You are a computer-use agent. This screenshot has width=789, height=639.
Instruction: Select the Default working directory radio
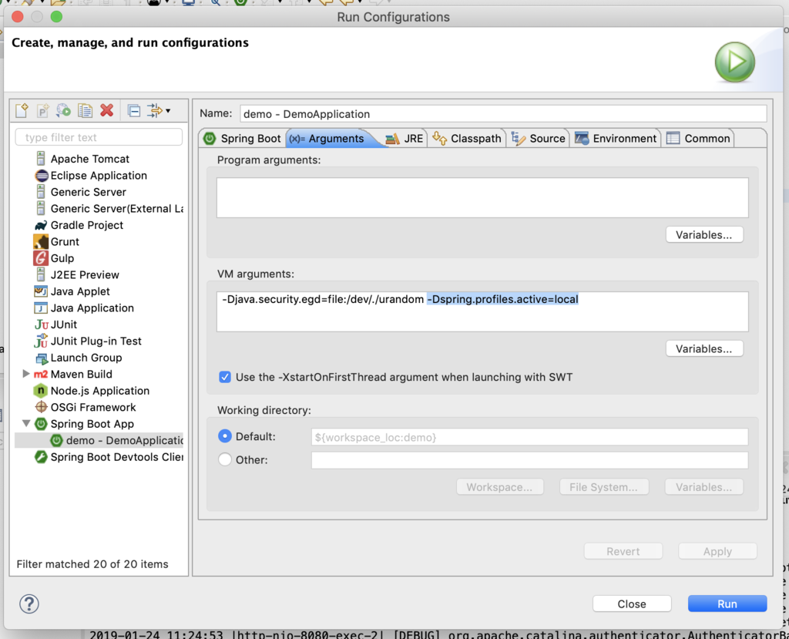tap(225, 436)
